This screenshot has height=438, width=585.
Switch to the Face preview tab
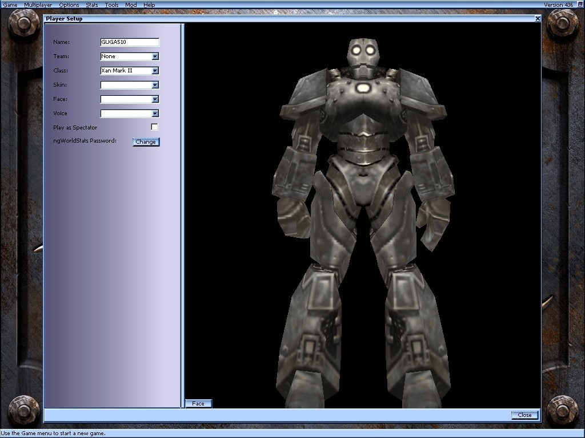pyautogui.click(x=198, y=403)
